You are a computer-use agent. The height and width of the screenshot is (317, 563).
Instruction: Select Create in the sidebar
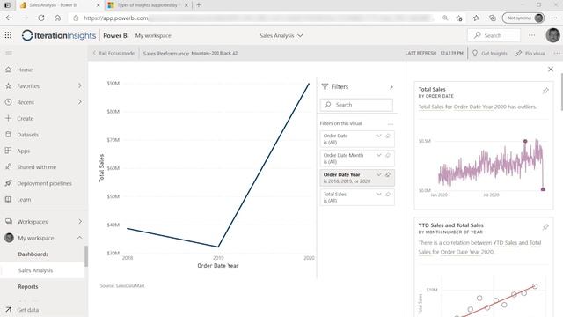point(25,118)
